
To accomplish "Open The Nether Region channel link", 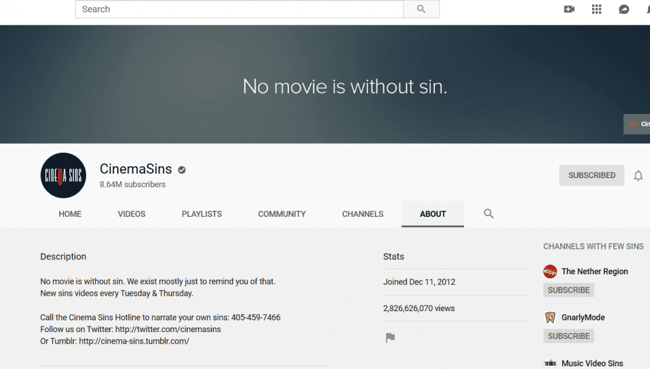I will coord(595,271).
